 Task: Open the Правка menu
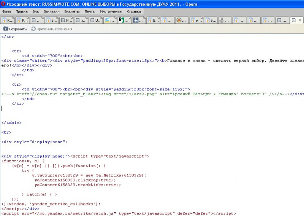pyautogui.click(x=22, y=11)
